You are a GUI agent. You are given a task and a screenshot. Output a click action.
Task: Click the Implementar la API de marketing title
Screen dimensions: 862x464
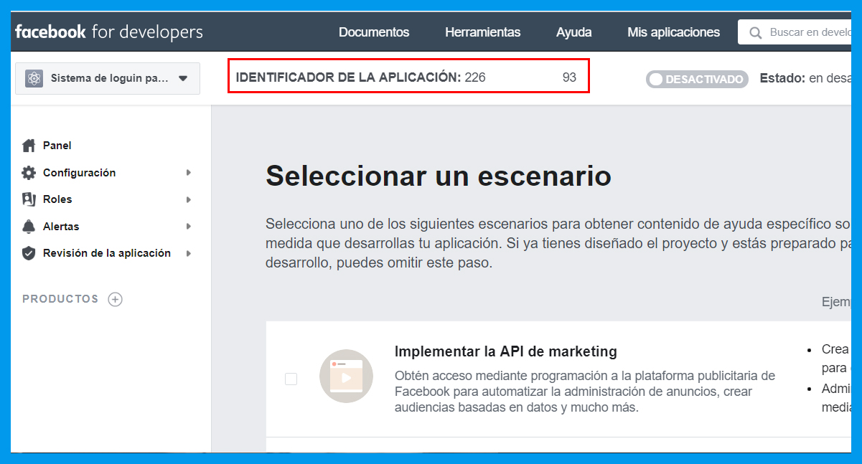tap(506, 351)
